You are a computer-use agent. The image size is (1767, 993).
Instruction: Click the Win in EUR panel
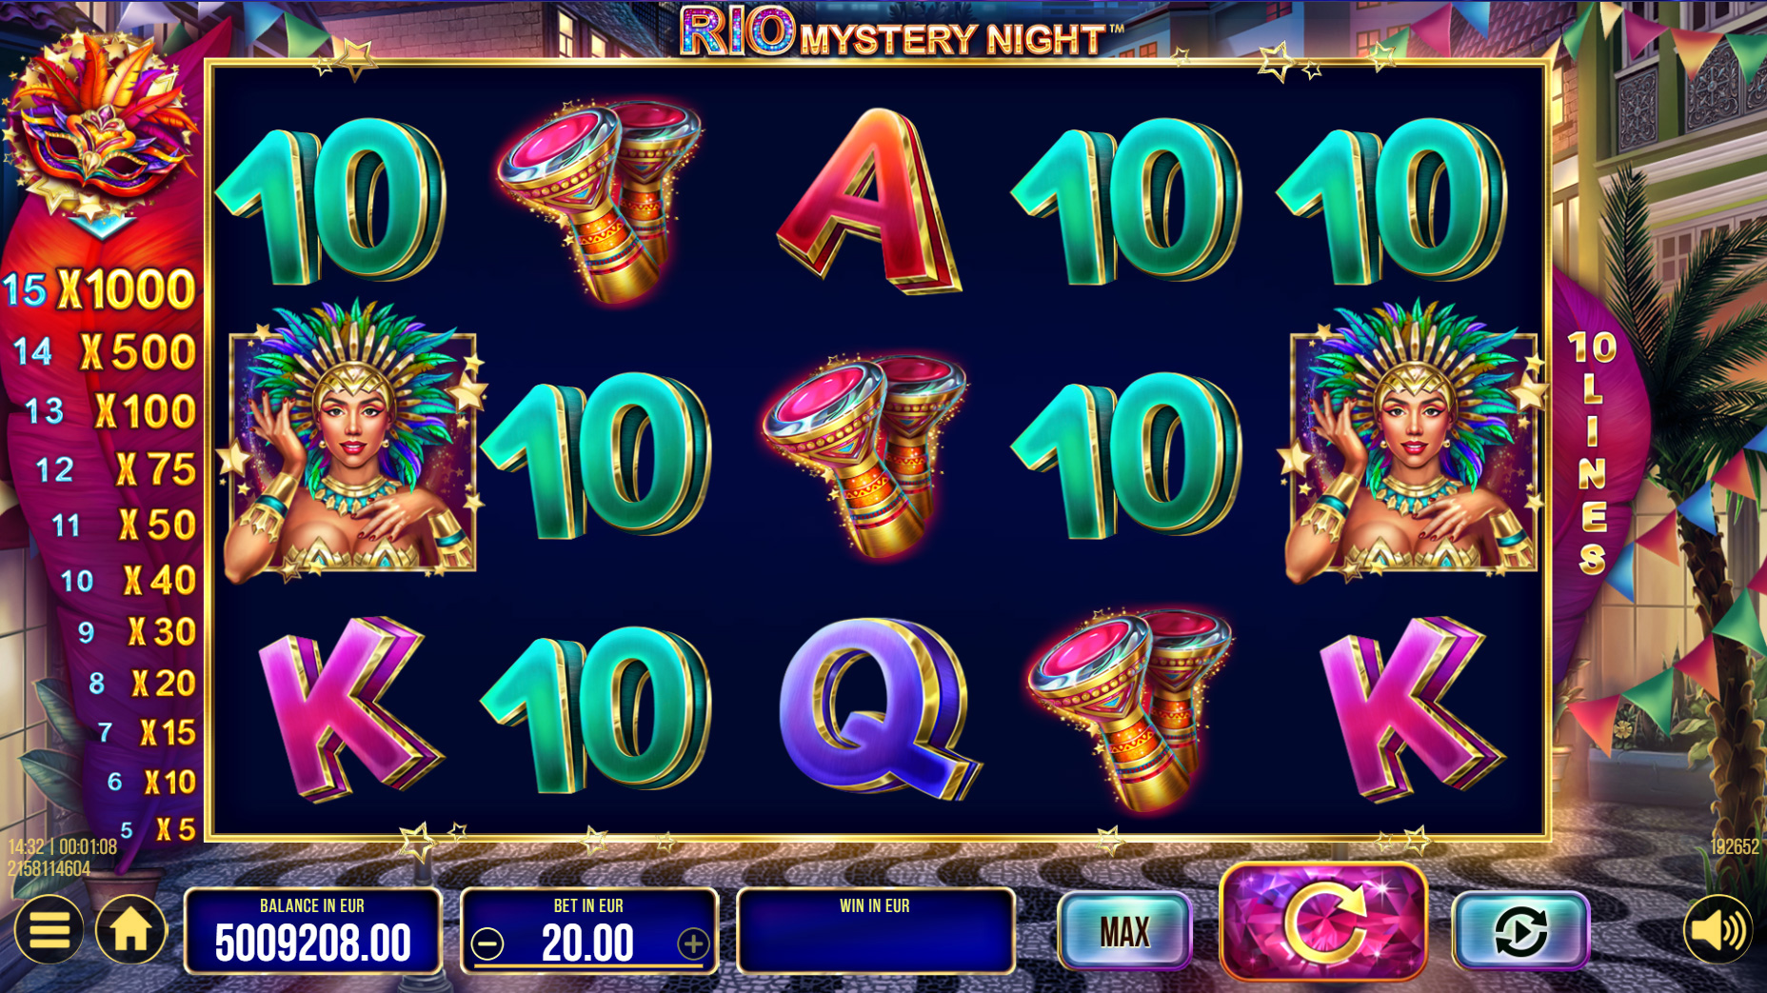coord(875,931)
